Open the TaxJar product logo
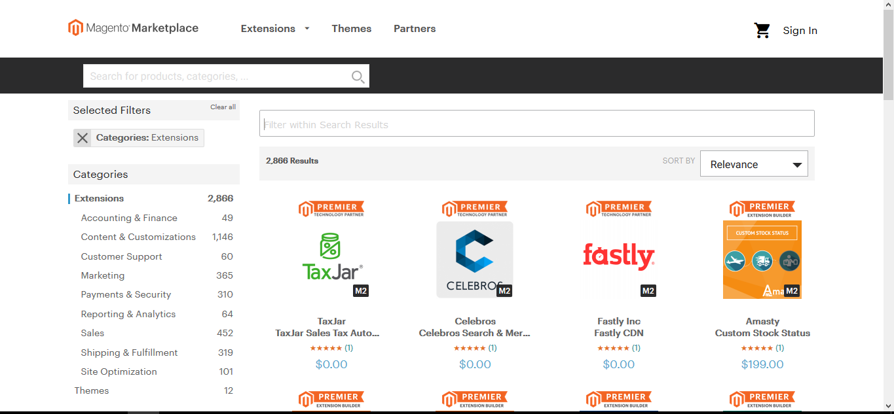This screenshot has height=414, width=894. (x=331, y=256)
